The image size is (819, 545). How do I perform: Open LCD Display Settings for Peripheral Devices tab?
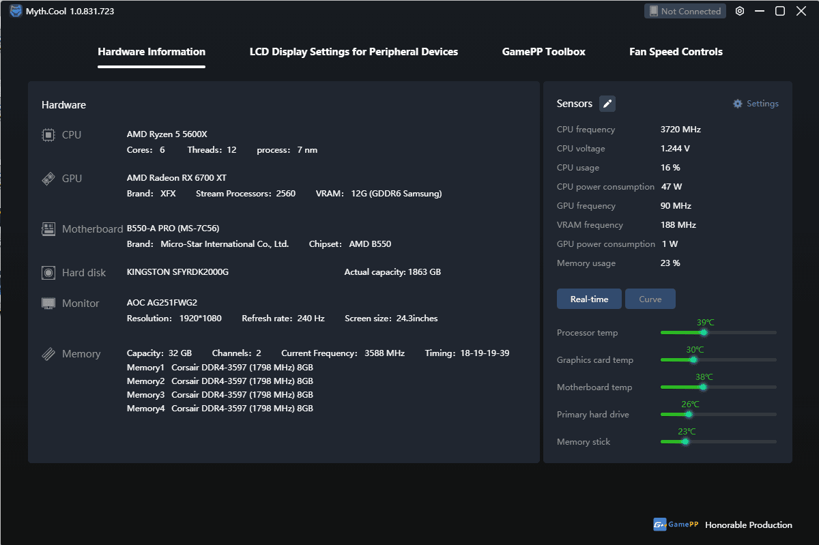(x=354, y=52)
